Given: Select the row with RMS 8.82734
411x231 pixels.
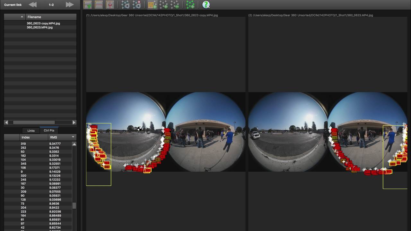Looking at the screenshot, I should 38,227.
